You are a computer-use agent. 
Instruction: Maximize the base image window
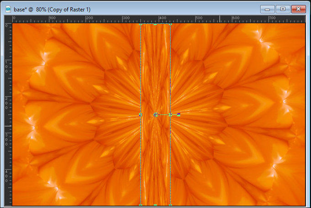(x=282, y=9)
